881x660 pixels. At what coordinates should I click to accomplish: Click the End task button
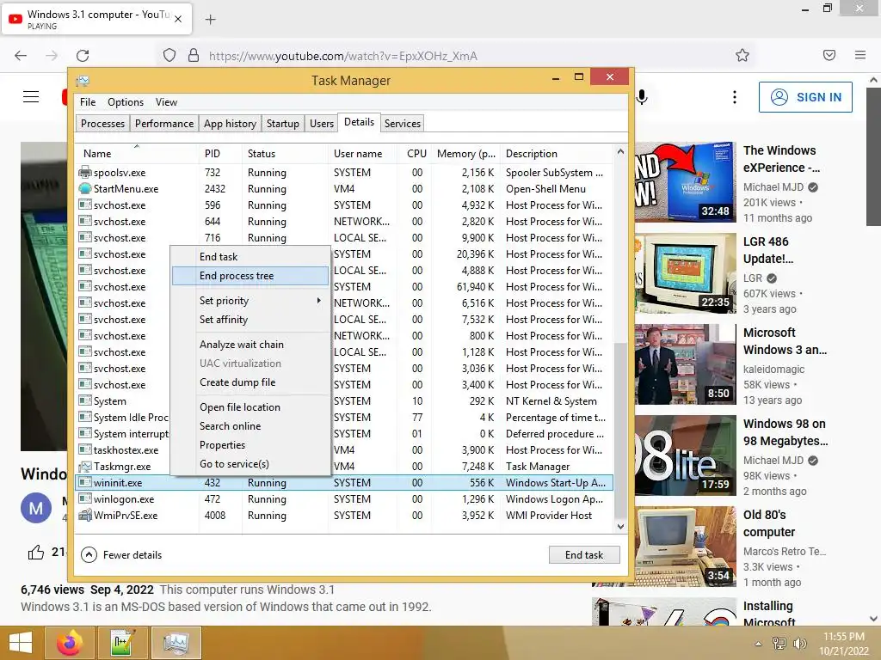click(x=584, y=555)
